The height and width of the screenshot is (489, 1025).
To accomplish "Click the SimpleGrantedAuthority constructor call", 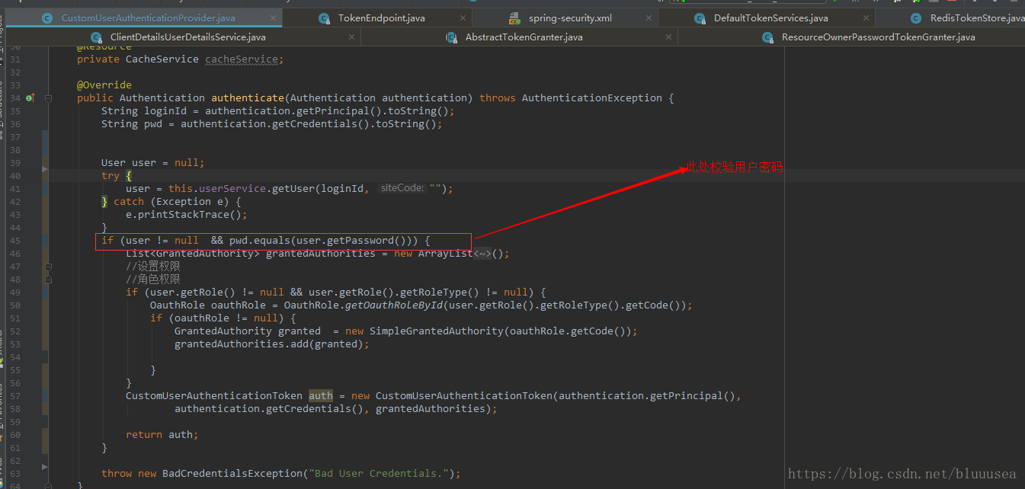I will [x=437, y=331].
